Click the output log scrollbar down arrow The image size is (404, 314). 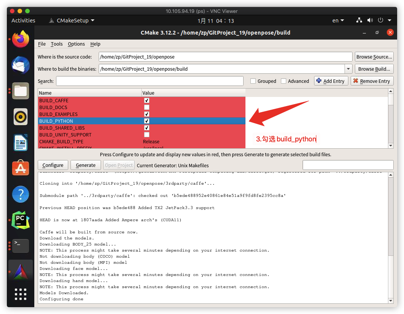391,300
